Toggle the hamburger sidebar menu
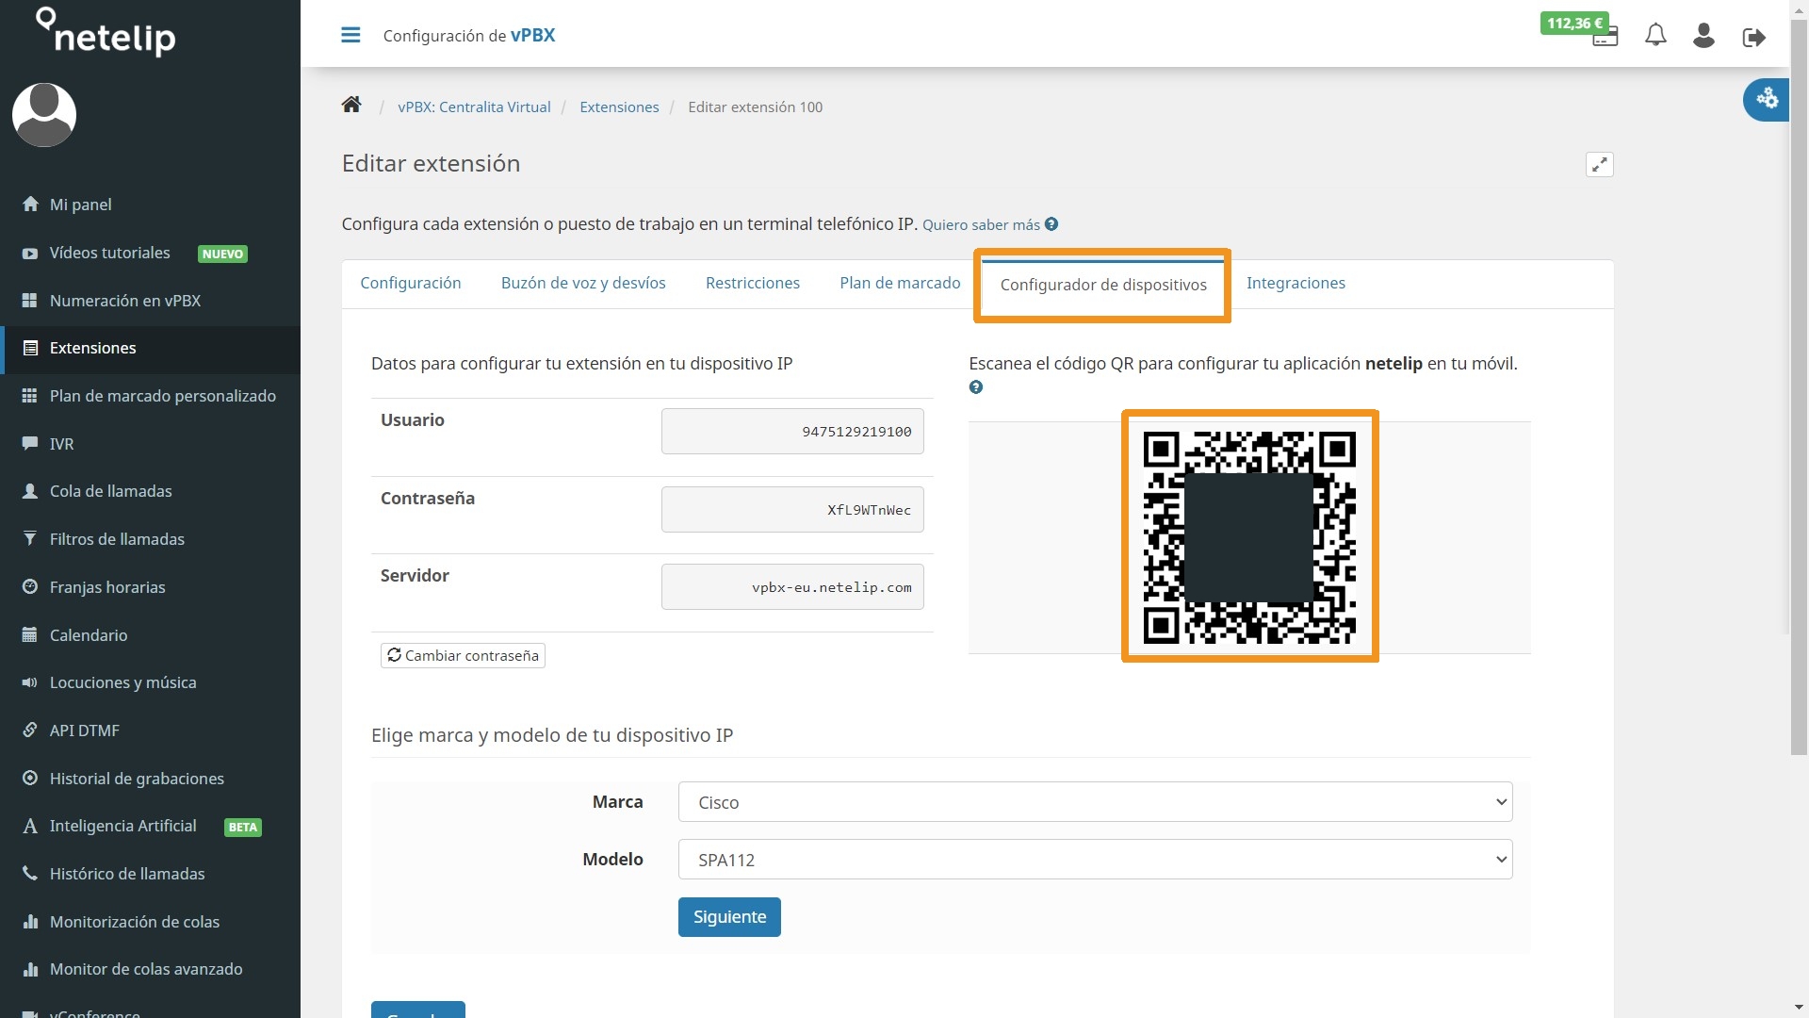Viewport: 1809px width, 1018px height. [350, 36]
